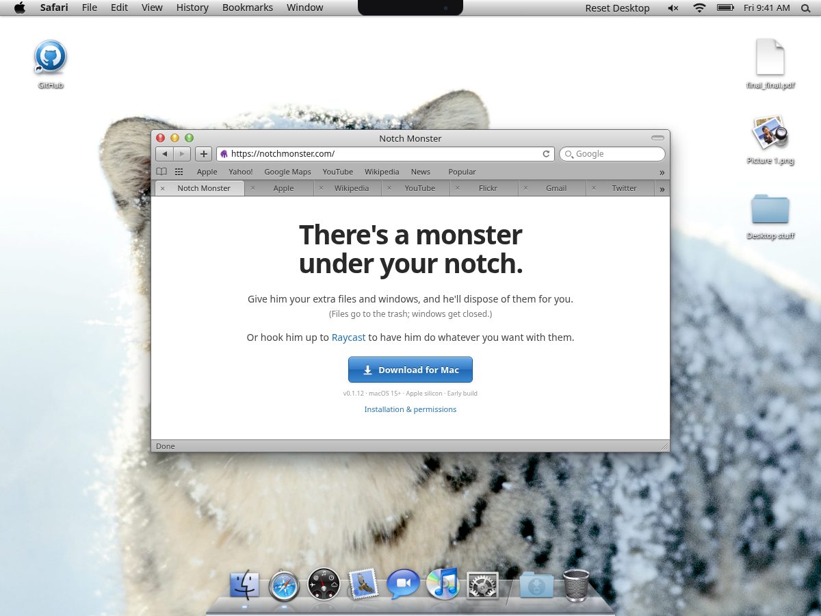Open the reading list book icon
Screen dimensions: 821x616
click(x=161, y=172)
